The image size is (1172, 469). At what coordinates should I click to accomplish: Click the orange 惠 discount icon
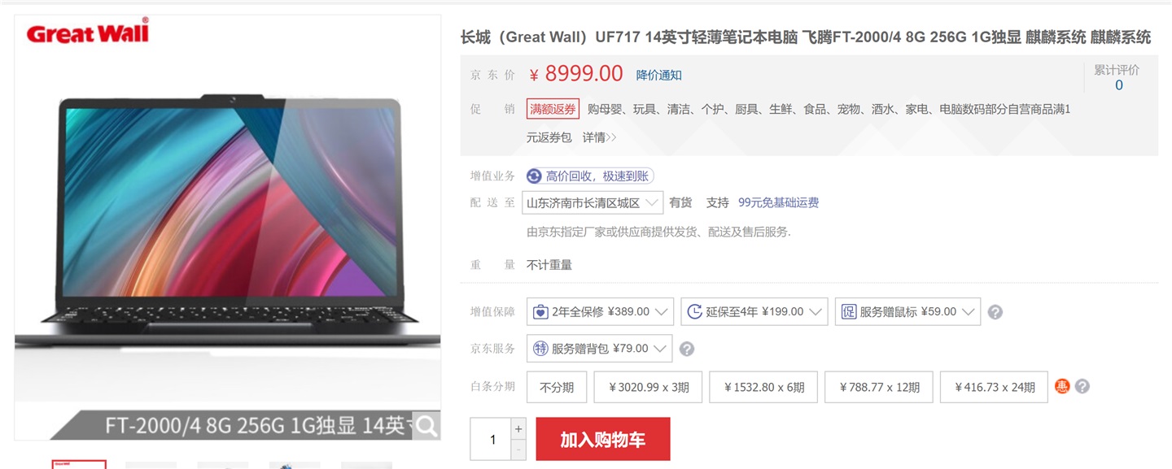[1062, 386]
